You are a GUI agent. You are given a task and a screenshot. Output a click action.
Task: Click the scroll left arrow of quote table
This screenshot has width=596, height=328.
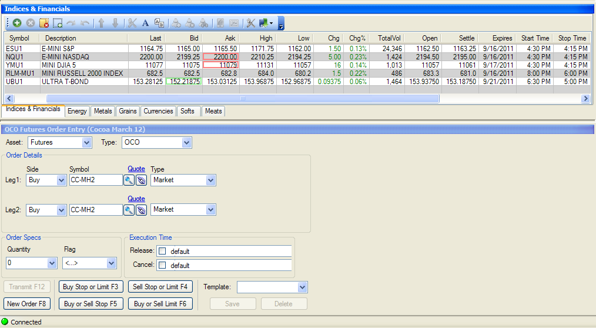point(9,98)
